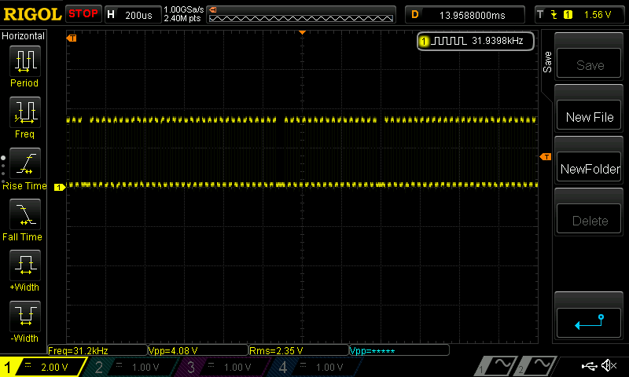The width and height of the screenshot is (629, 377).
Task: Click the speaker sound mute icon
Action: (x=608, y=366)
